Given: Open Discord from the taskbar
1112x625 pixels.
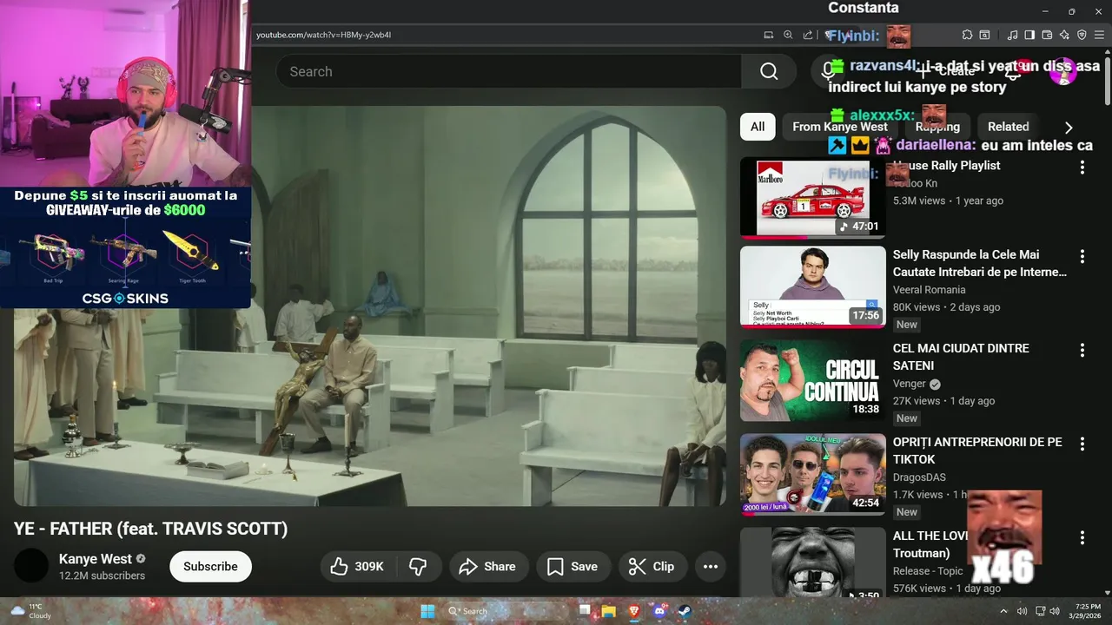Looking at the screenshot, I should pyautogui.click(x=659, y=611).
